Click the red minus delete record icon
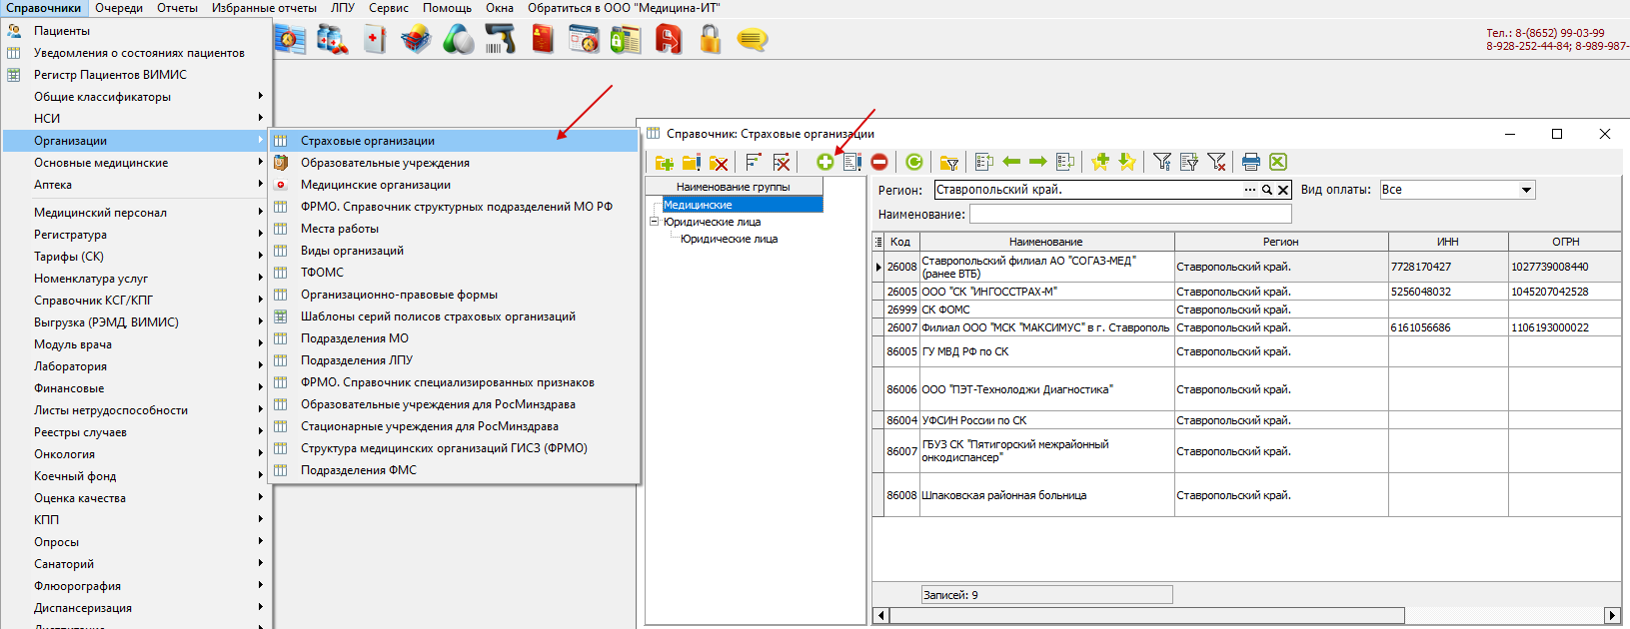 (879, 162)
